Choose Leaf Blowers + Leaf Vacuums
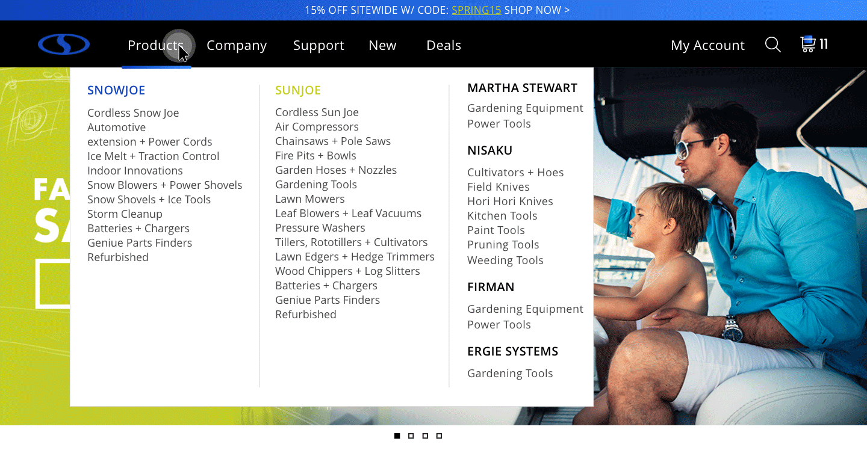This screenshot has height=462, width=867. coord(348,214)
